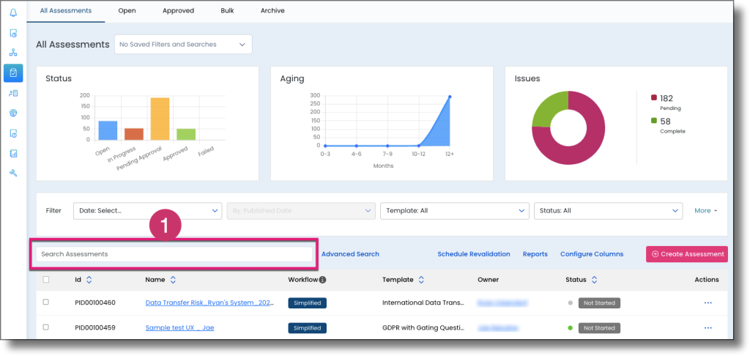The width and height of the screenshot is (750, 356).
Task: Open actions menu for PID00100460
Action: (708, 303)
